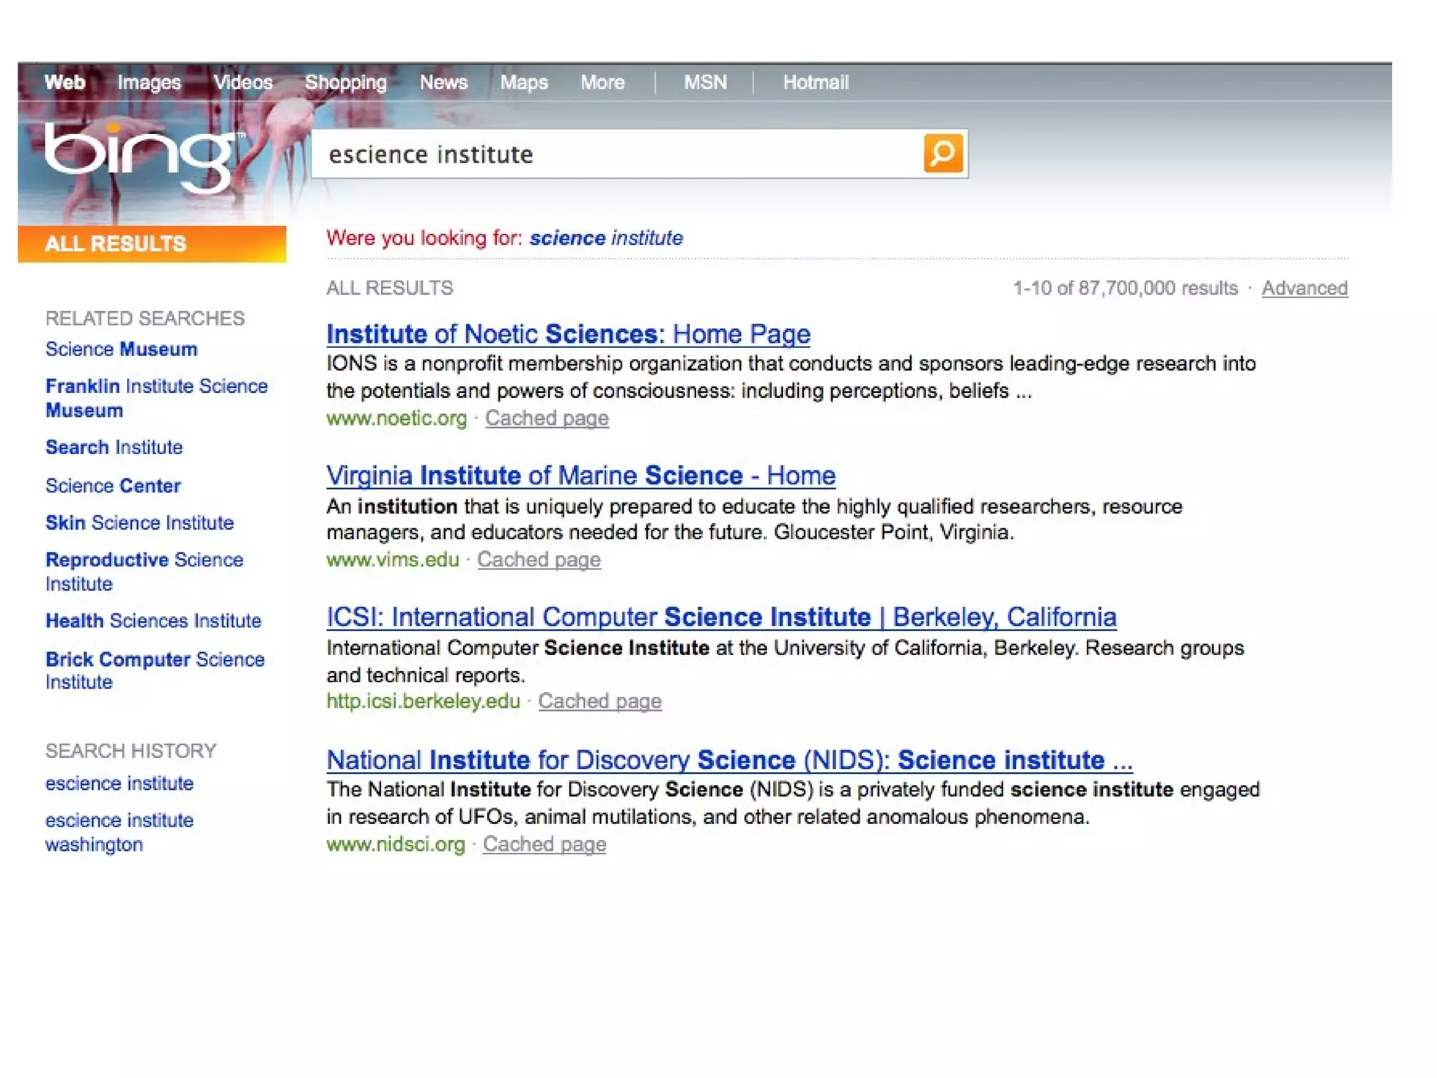Screen dimensions: 1437x1078
Task: Switch to the Videos tab
Action: tap(243, 83)
